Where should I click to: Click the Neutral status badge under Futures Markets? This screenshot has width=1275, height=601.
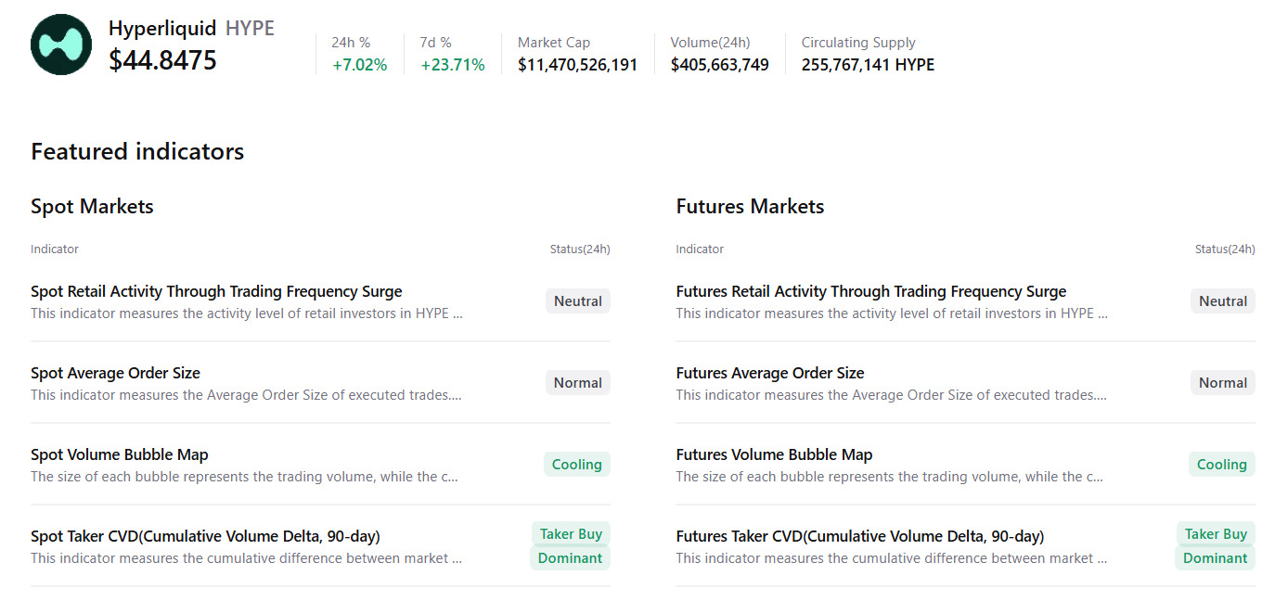coord(1222,301)
